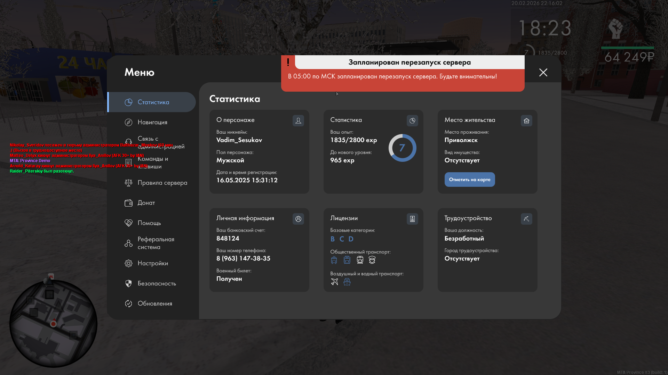The image size is (668, 375).
Task: Open the Донат section
Action: pyautogui.click(x=146, y=203)
